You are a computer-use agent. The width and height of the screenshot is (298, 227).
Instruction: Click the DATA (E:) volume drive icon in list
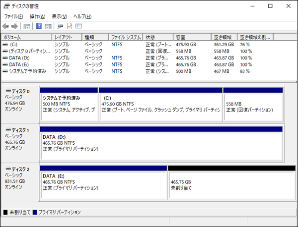(5, 64)
